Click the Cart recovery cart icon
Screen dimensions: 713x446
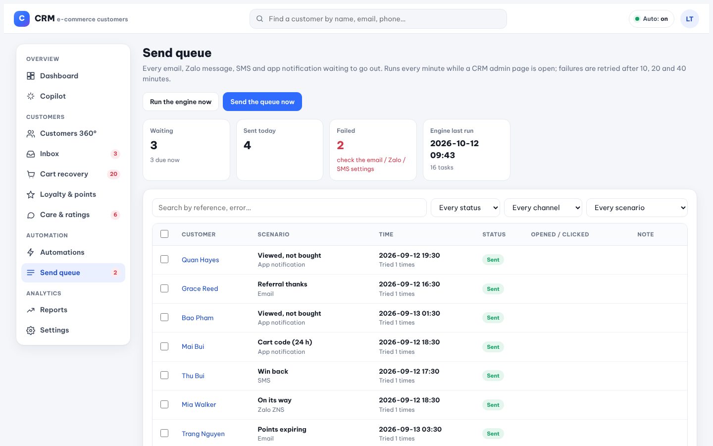31,174
